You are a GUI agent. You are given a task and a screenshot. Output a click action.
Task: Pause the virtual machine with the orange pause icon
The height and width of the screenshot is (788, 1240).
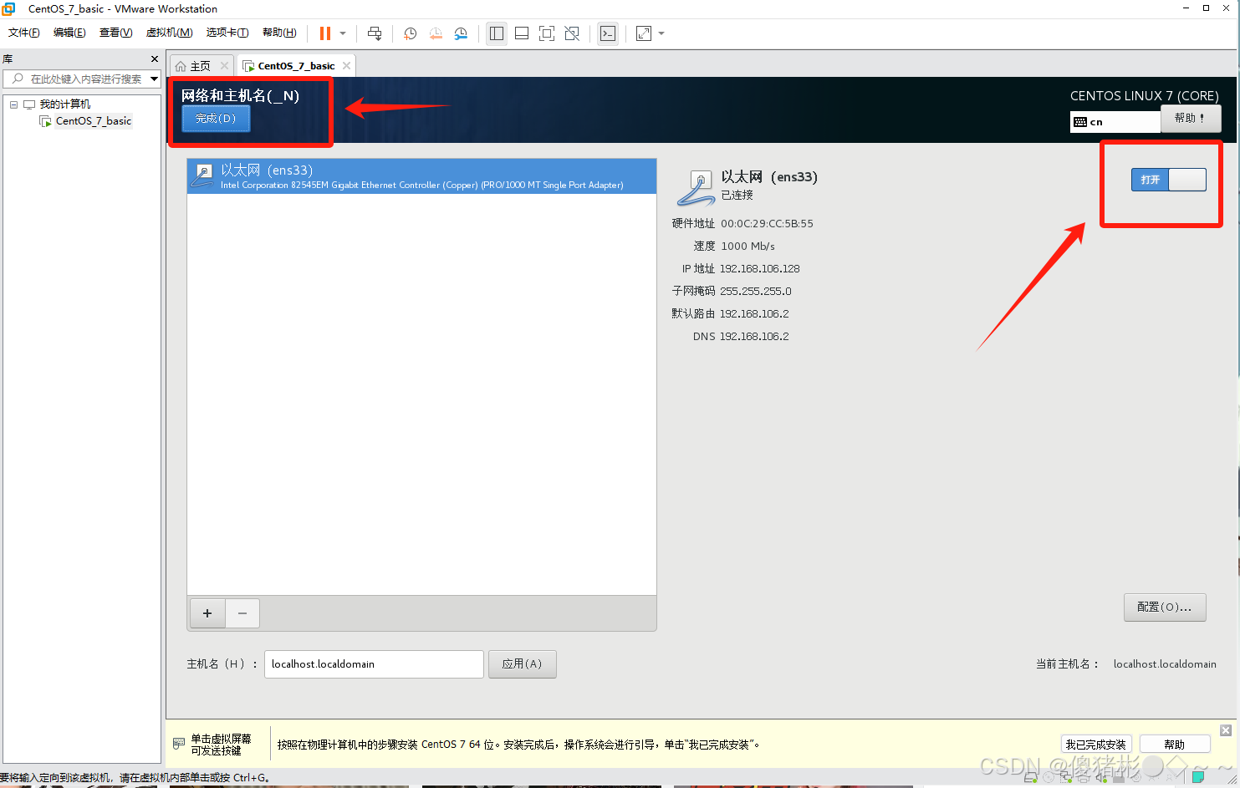tap(325, 33)
